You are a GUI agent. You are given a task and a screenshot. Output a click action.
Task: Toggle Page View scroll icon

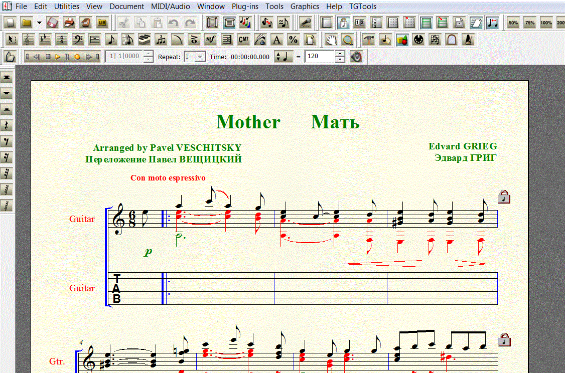coord(229,23)
